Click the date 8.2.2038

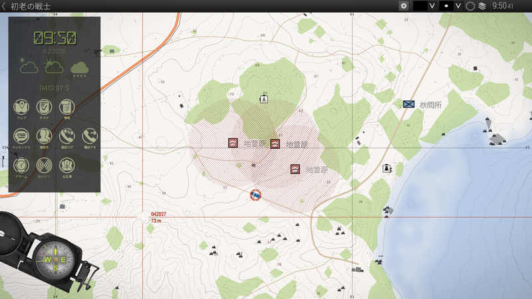[55, 52]
